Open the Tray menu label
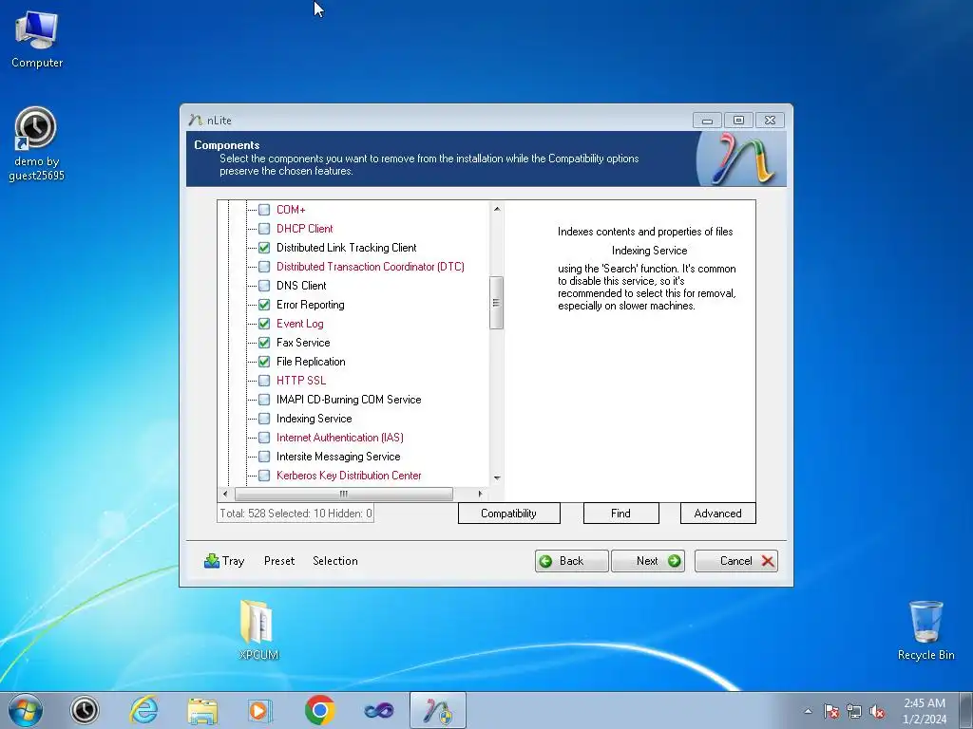This screenshot has height=729, width=973. pyautogui.click(x=234, y=561)
